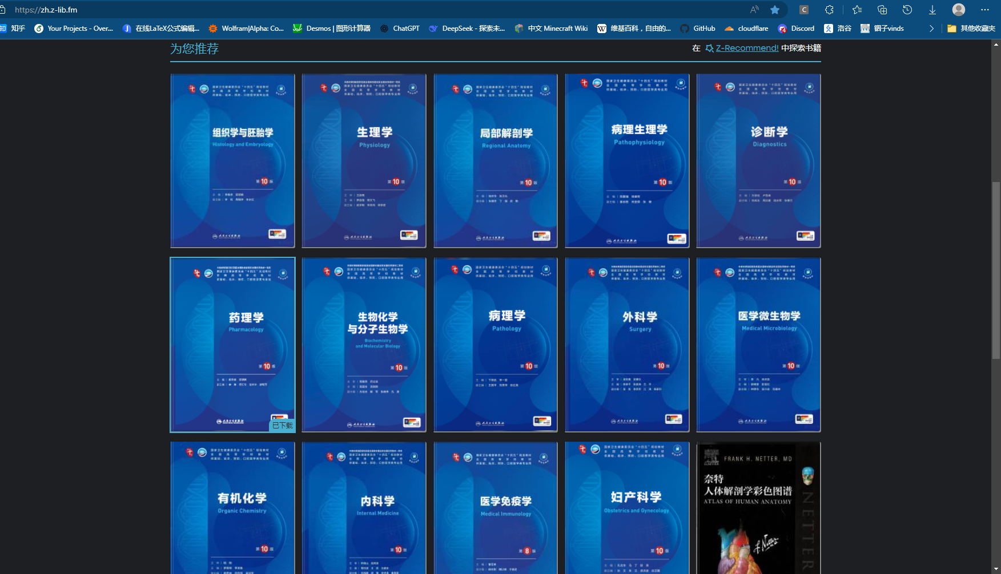Open the collections icon in toolbar

(x=882, y=10)
